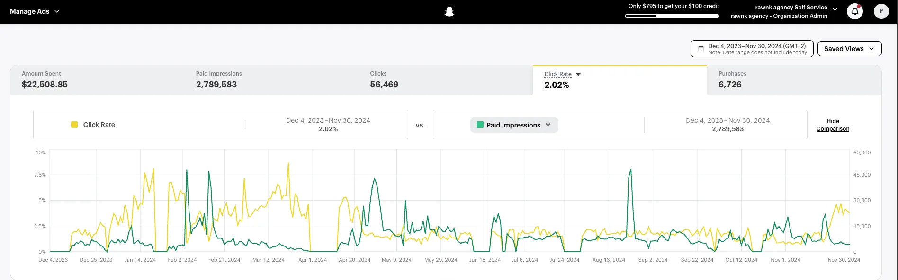Screen dimensions: 898x280
Task: Click 'rawnk agency - Organization Admin' text
Action: click(x=779, y=16)
